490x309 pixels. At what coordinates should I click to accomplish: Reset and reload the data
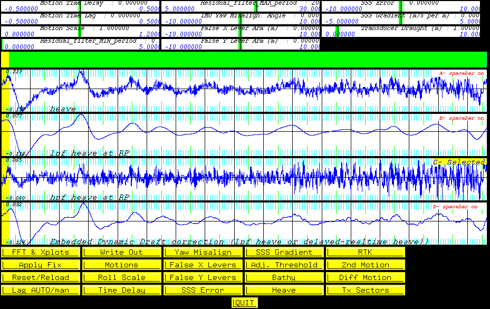[x=40, y=277]
